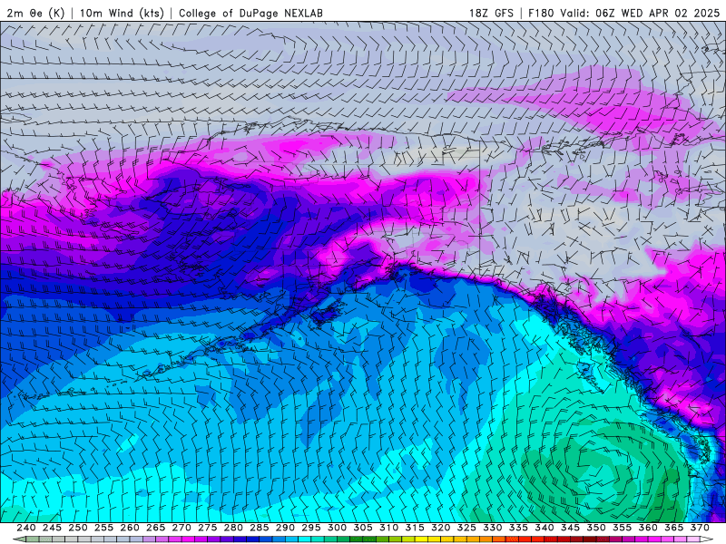Click the "2m θe (K)" title text
726x544 pixels.
(x=35, y=14)
